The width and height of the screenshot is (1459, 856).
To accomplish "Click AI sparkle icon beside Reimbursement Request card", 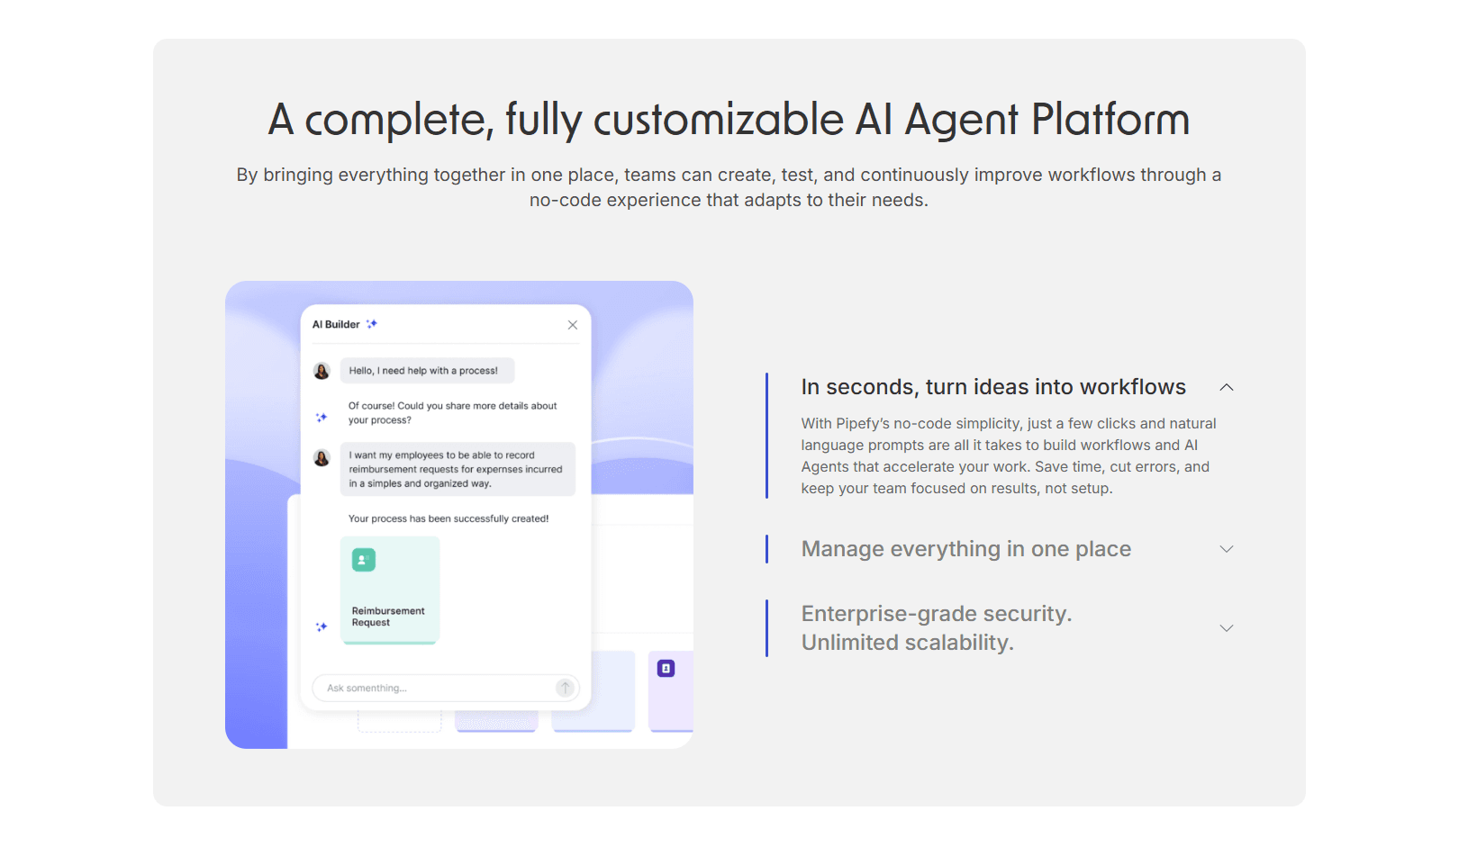I will pyautogui.click(x=322, y=626).
